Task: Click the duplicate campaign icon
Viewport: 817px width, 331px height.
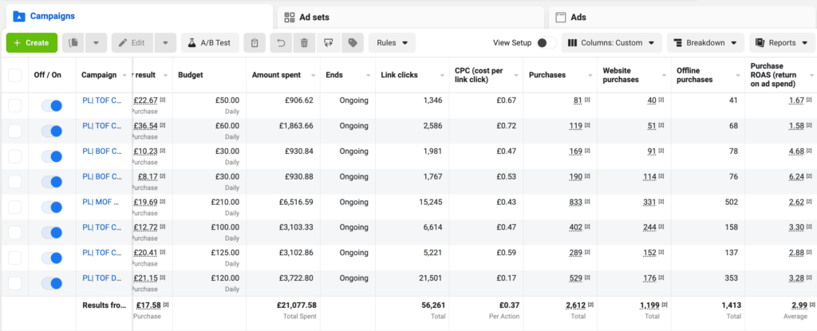Action: coord(73,43)
